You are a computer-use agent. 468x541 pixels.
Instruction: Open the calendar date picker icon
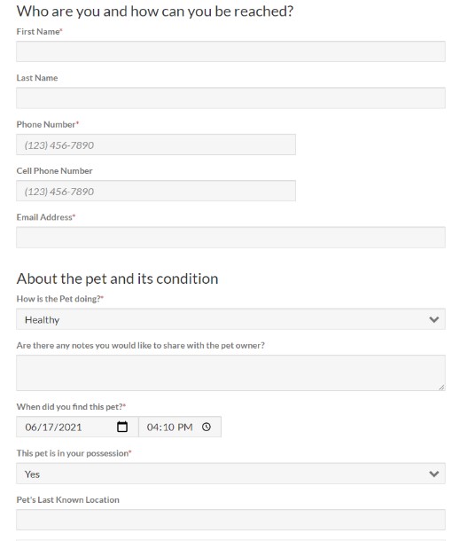pyautogui.click(x=122, y=427)
